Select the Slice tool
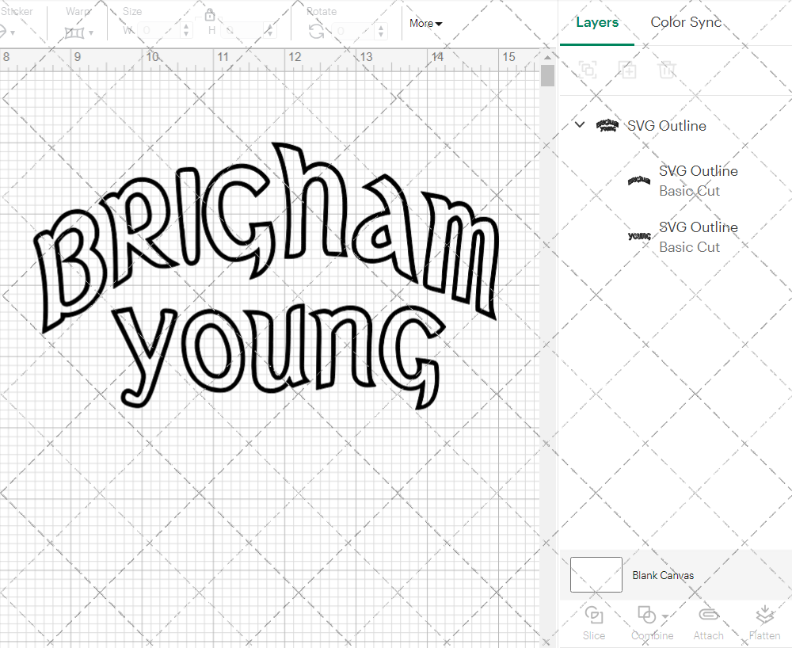 coord(594,623)
